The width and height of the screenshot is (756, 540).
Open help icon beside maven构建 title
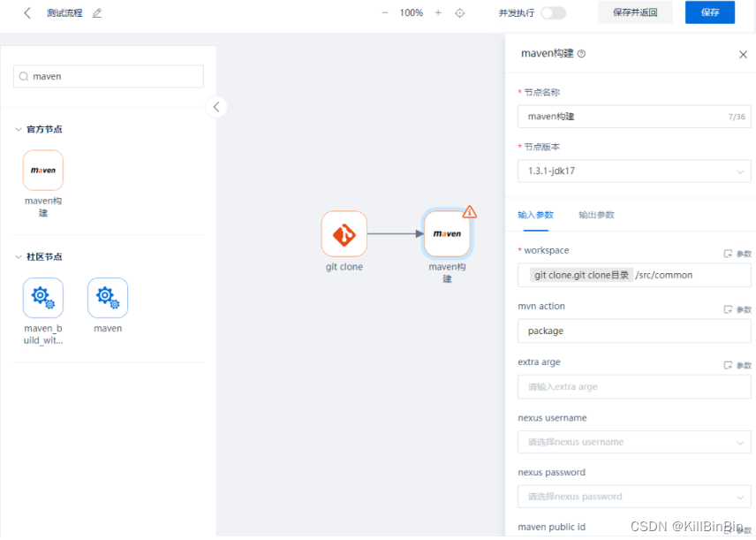(581, 54)
